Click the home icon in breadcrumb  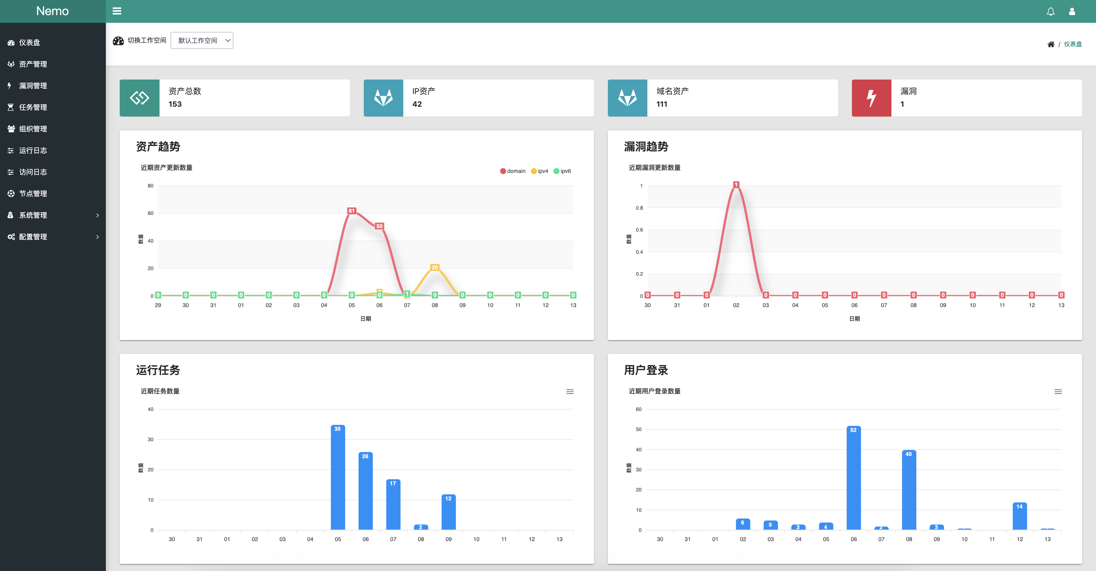(1050, 44)
